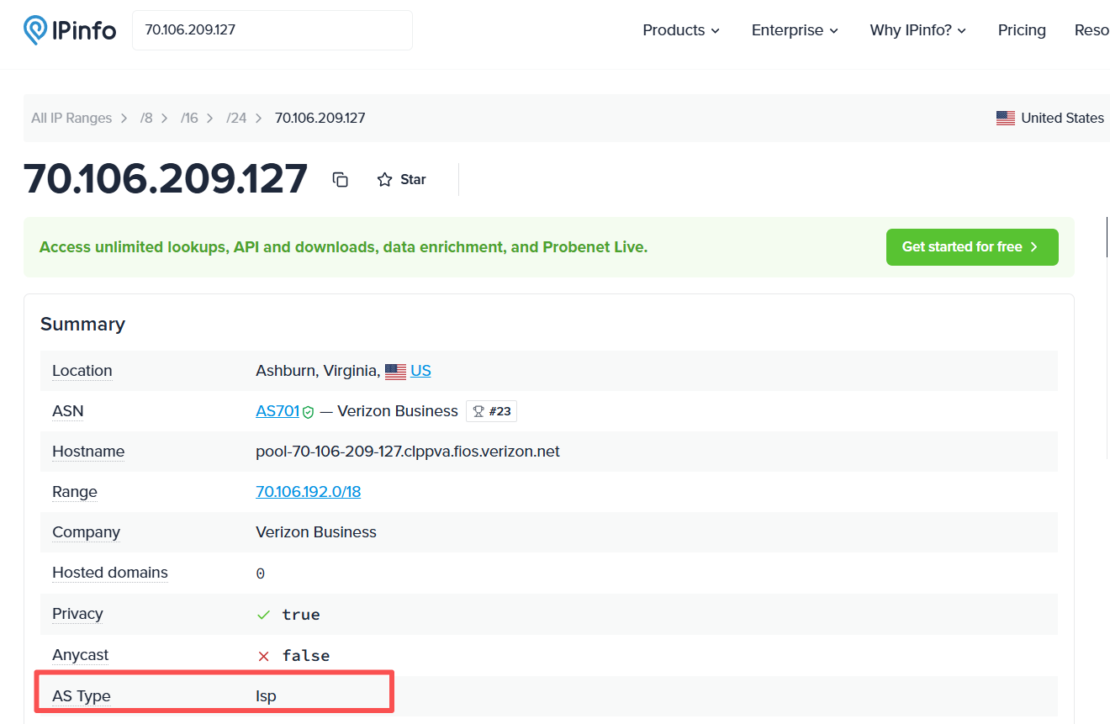Click the Hosted domains value 0

tap(261, 573)
